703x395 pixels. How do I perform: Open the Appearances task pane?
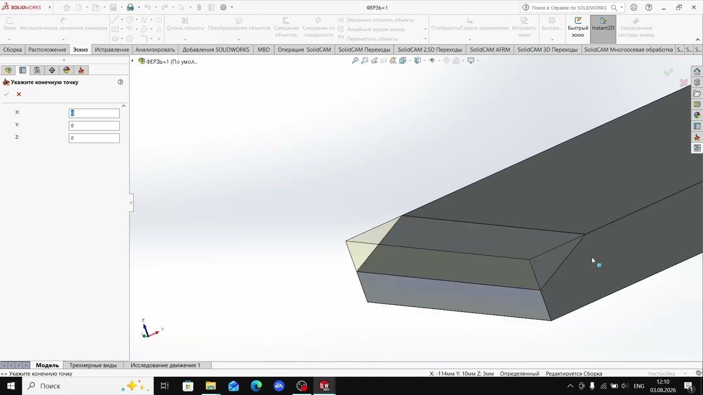click(697, 116)
